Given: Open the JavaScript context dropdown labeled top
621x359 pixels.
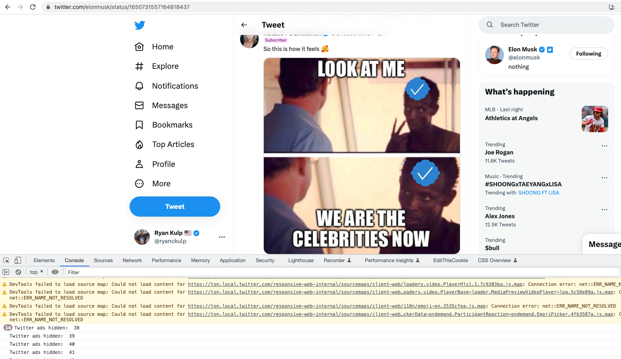Looking at the screenshot, I should [x=35, y=272].
